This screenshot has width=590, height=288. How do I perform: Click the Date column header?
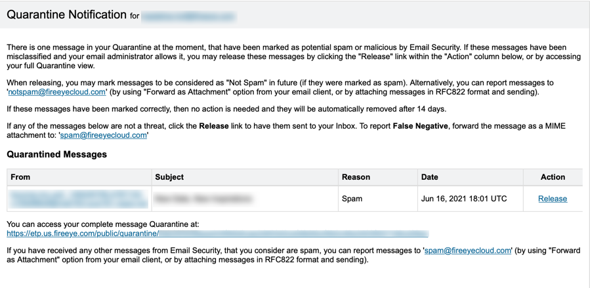pos(429,177)
